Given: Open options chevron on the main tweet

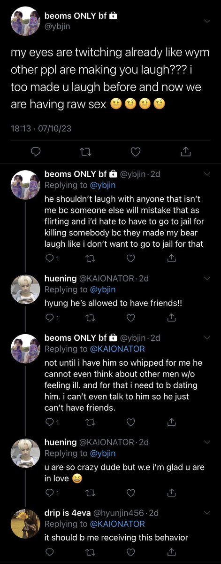Looking at the screenshot, I should coord(207,21).
